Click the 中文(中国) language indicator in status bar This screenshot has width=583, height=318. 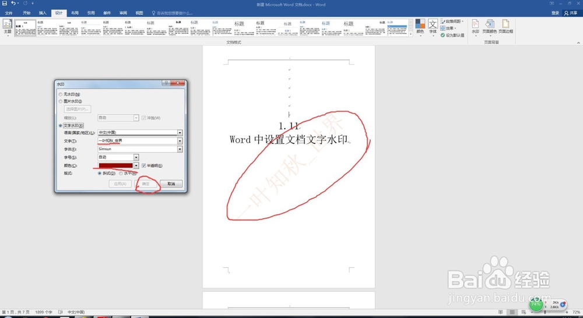tap(76, 312)
